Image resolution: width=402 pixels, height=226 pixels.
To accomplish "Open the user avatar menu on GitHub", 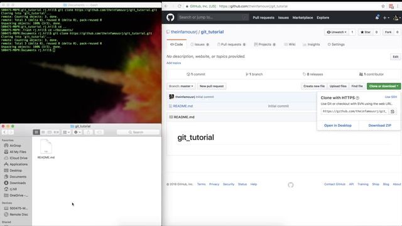I will pyautogui.click(x=396, y=18).
